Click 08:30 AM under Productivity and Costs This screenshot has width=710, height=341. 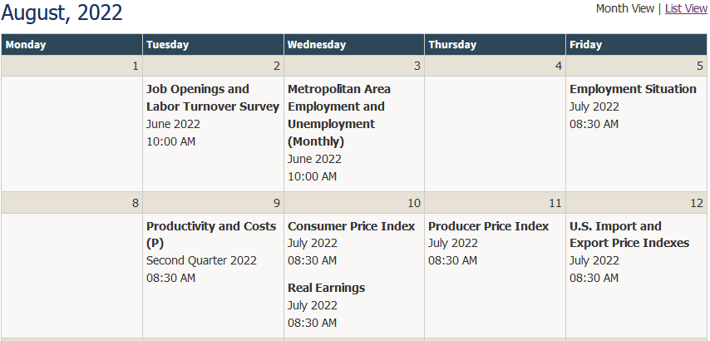click(x=170, y=278)
